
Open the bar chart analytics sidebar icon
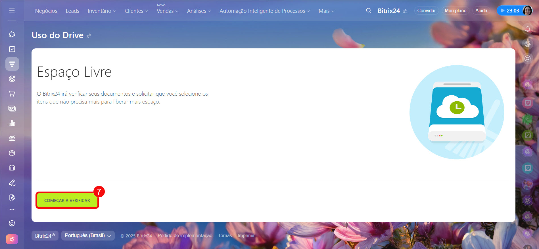coord(12,123)
